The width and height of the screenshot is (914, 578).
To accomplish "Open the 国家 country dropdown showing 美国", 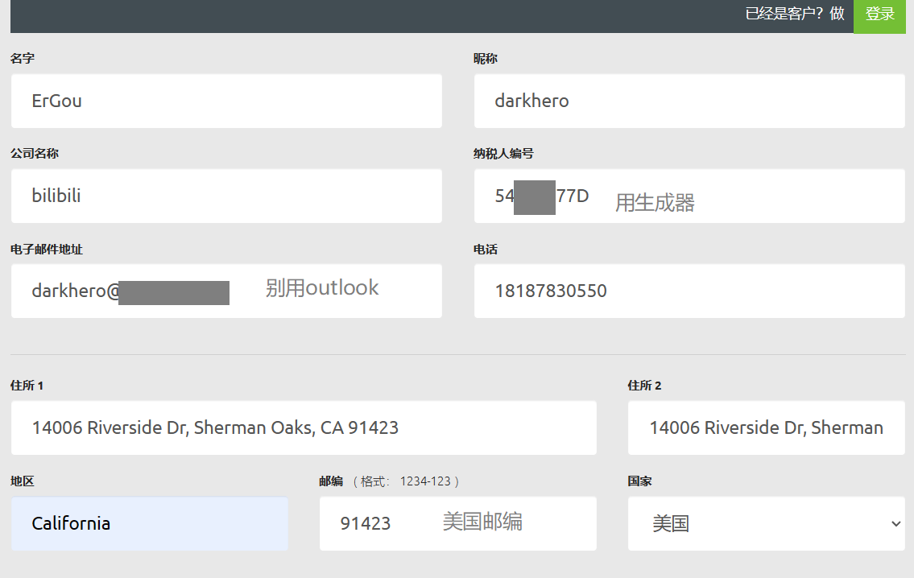I will click(x=757, y=524).
